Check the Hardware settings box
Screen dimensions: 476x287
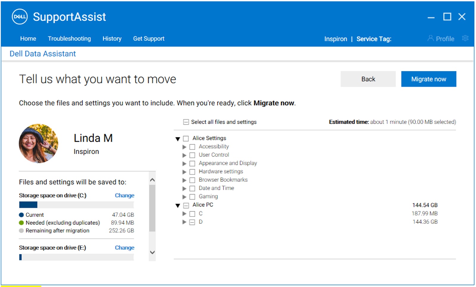pos(192,172)
